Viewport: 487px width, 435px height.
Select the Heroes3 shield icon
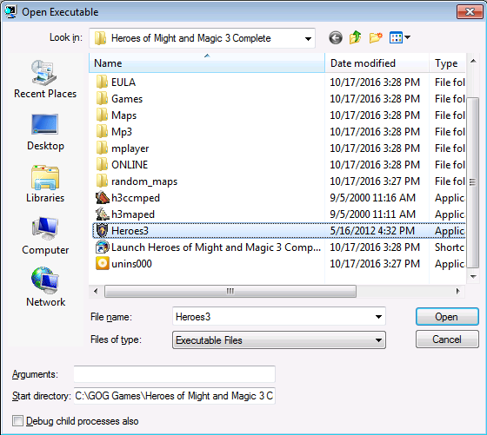(103, 230)
